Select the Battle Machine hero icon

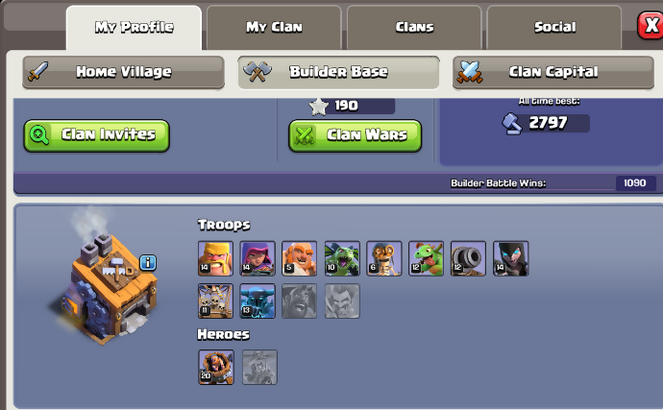[x=216, y=367]
